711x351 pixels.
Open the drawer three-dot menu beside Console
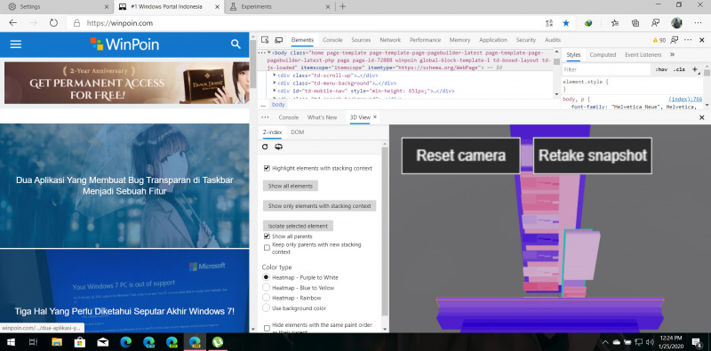265,117
